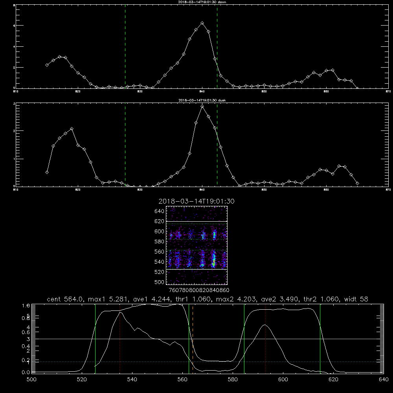The height and width of the screenshot is (393, 393).
Task: Click the '640' x-axis label of bottom plot
Action: point(384,380)
